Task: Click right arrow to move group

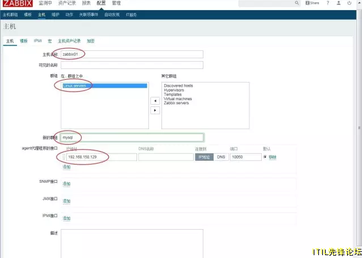Action: pyautogui.click(x=155, y=110)
